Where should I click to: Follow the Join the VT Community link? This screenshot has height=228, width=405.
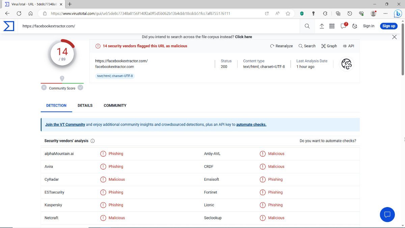tap(65, 125)
